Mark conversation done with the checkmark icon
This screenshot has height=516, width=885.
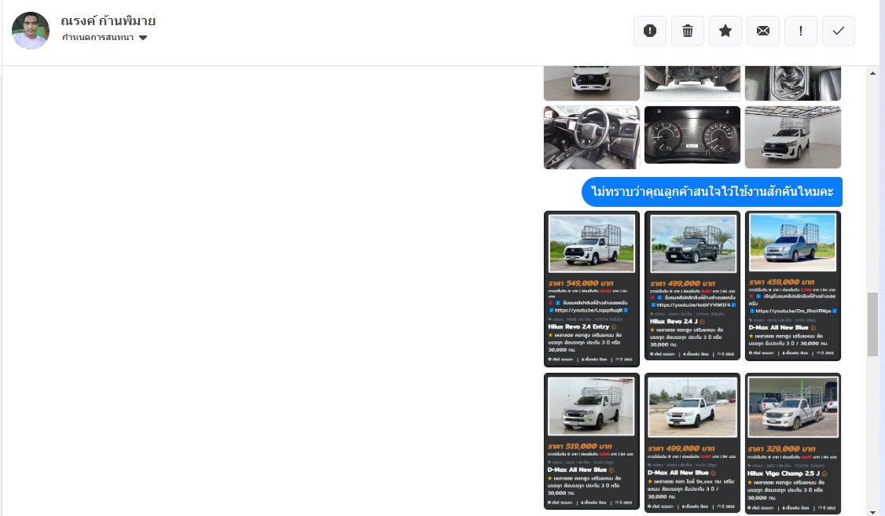tap(838, 31)
